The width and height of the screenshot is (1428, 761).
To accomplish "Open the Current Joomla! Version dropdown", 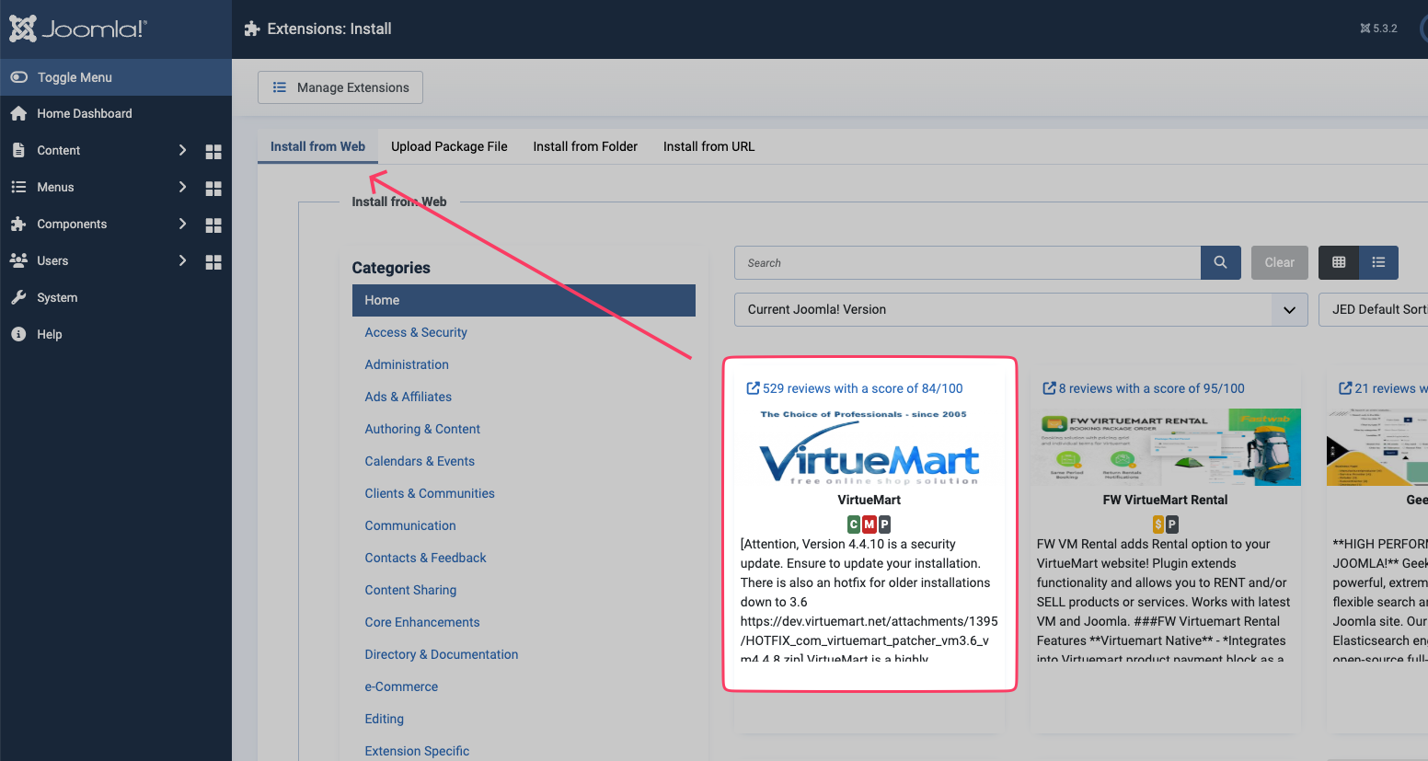I will coord(1020,309).
